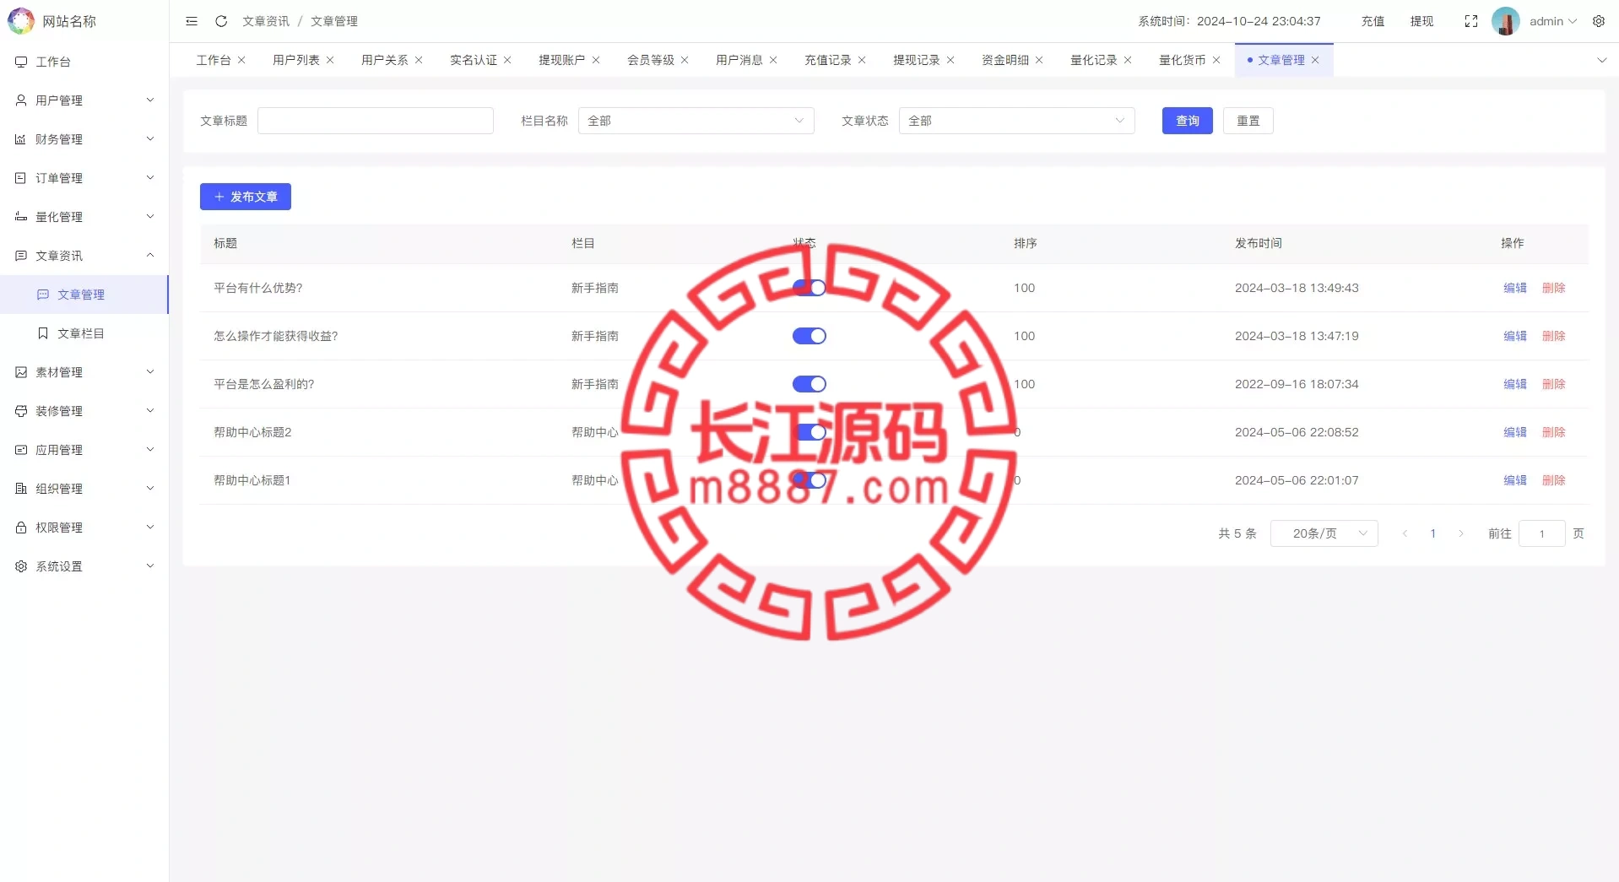Edit article 平台有什么优势?
Image resolution: width=1619 pixels, height=882 pixels.
click(x=1515, y=288)
